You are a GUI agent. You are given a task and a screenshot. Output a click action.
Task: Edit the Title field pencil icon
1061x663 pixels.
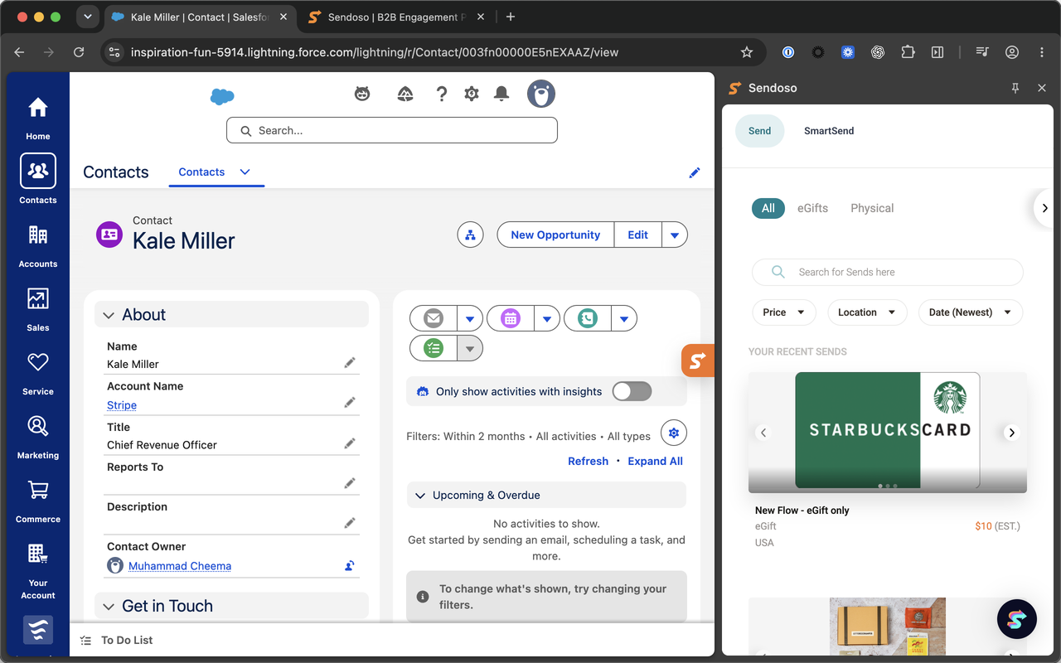click(350, 444)
